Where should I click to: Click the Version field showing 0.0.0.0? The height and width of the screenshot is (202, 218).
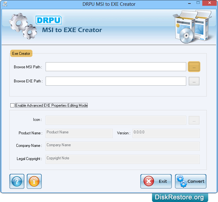pos(166,133)
